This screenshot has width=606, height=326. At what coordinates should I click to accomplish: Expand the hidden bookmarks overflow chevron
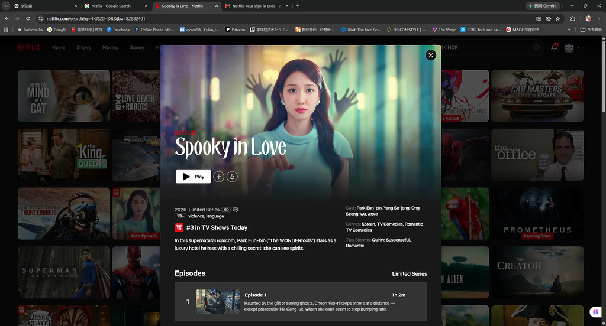tap(569, 30)
